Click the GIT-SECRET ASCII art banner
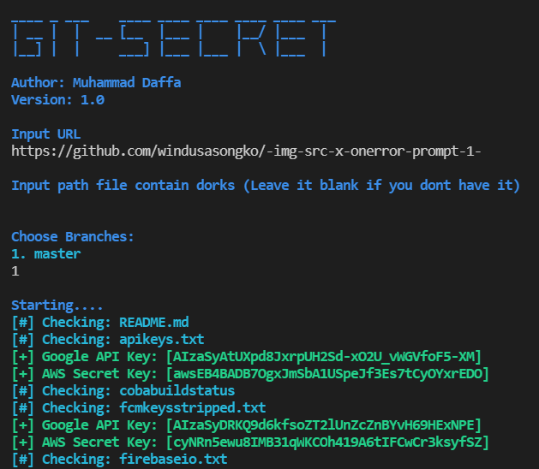Screen dimensions: 539x469 (172, 37)
